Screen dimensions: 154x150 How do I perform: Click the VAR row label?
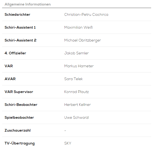pyautogui.click(x=9, y=66)
